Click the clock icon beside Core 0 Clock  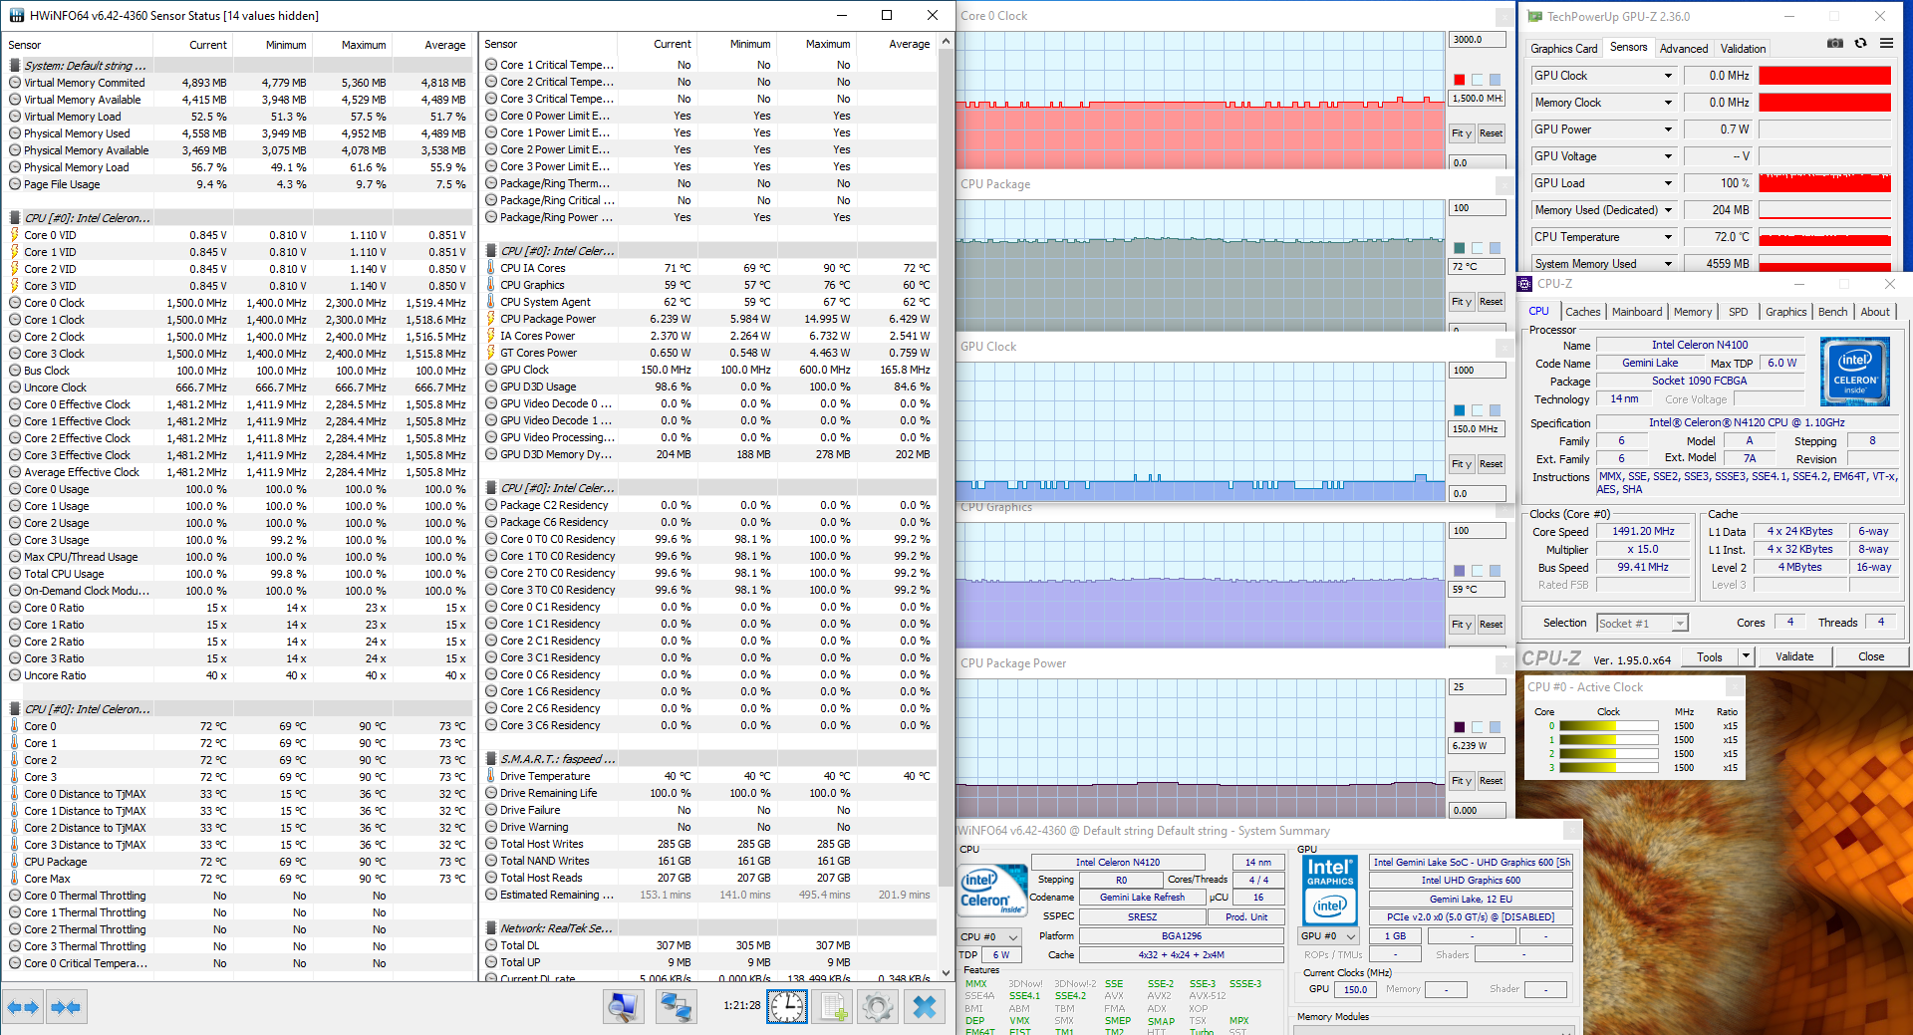pyautogui.click(x=15, y=303)
